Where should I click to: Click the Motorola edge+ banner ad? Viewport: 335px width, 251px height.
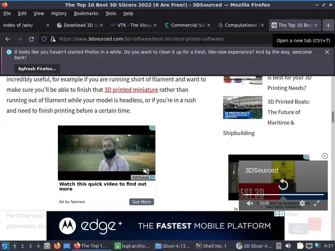pyautogui.click(x=165, y=226)
